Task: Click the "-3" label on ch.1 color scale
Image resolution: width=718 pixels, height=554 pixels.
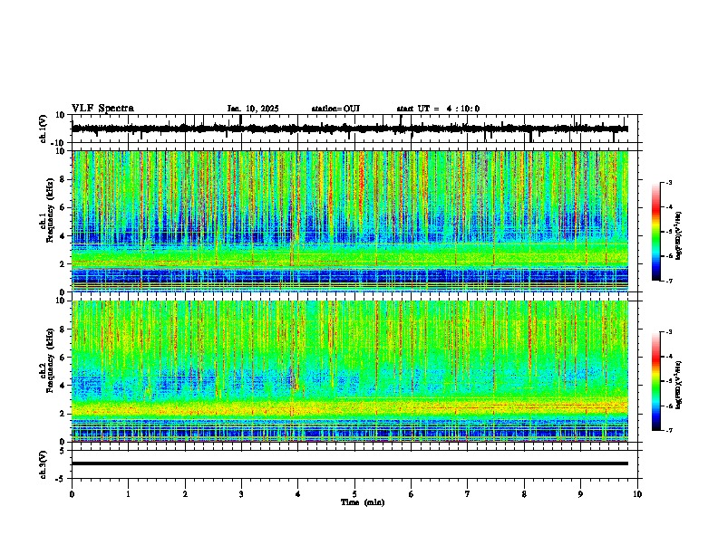Action: click(668, 183)
